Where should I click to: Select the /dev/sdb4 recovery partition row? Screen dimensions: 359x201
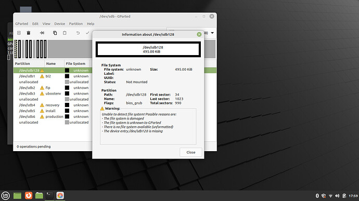[x=53, y=105]
